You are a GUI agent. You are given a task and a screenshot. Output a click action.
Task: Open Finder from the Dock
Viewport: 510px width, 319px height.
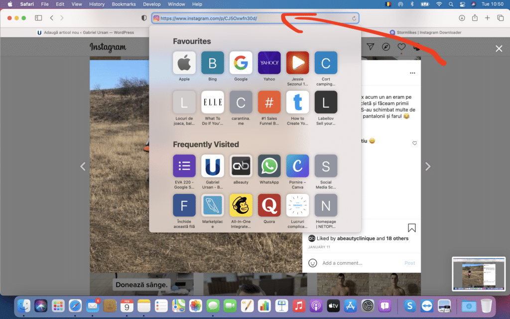pos(24,306)
